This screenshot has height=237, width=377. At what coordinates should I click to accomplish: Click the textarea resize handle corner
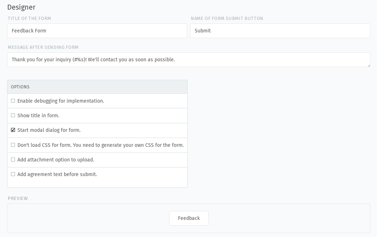click(368, 66)
